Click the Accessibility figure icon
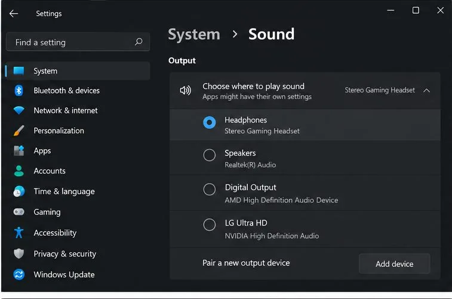This screenshot has height=299, width=452. (x=19, y=233)
